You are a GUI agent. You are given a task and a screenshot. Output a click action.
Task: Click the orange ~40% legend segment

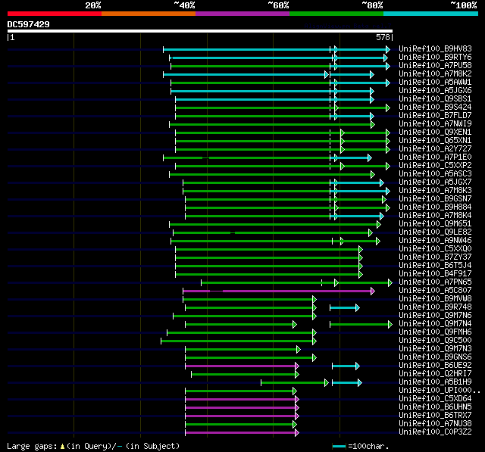149,14
